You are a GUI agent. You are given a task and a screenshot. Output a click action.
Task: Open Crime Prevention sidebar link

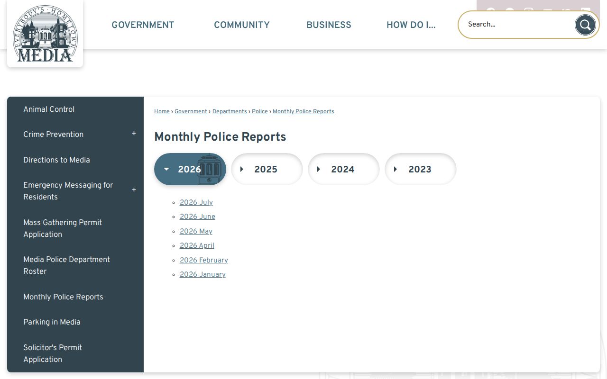(54, 135)
